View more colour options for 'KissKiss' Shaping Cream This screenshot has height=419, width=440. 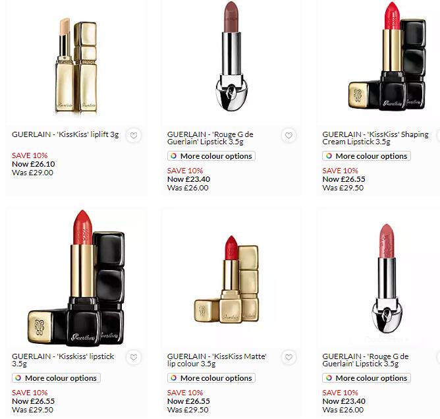pyautogui.click(x=366, y=156)
